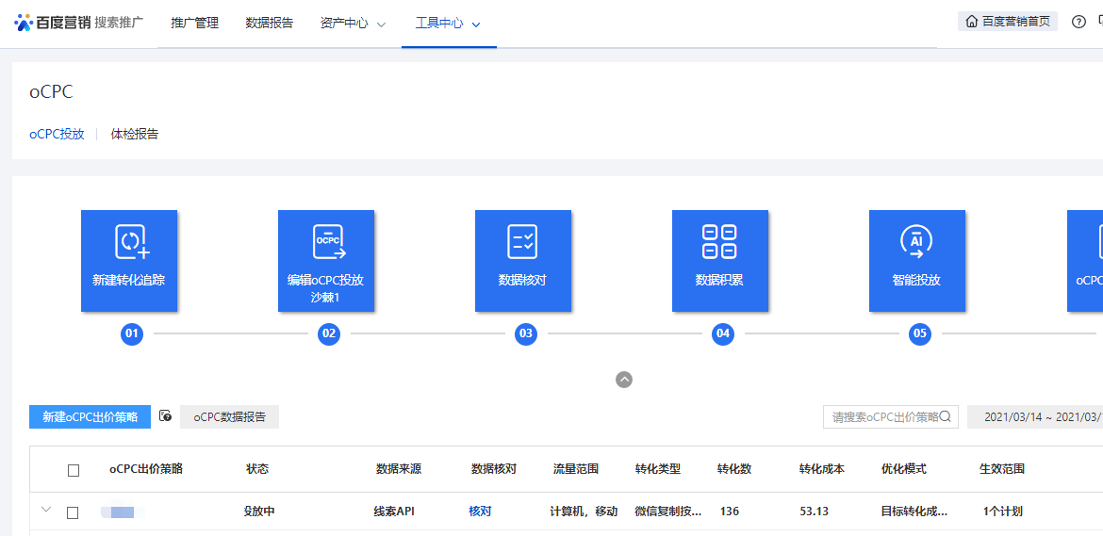This screenshot has height=536, width=1103.
Task: Collapse the step guide with up-arrow circle
Action: (x=624, y=380)
